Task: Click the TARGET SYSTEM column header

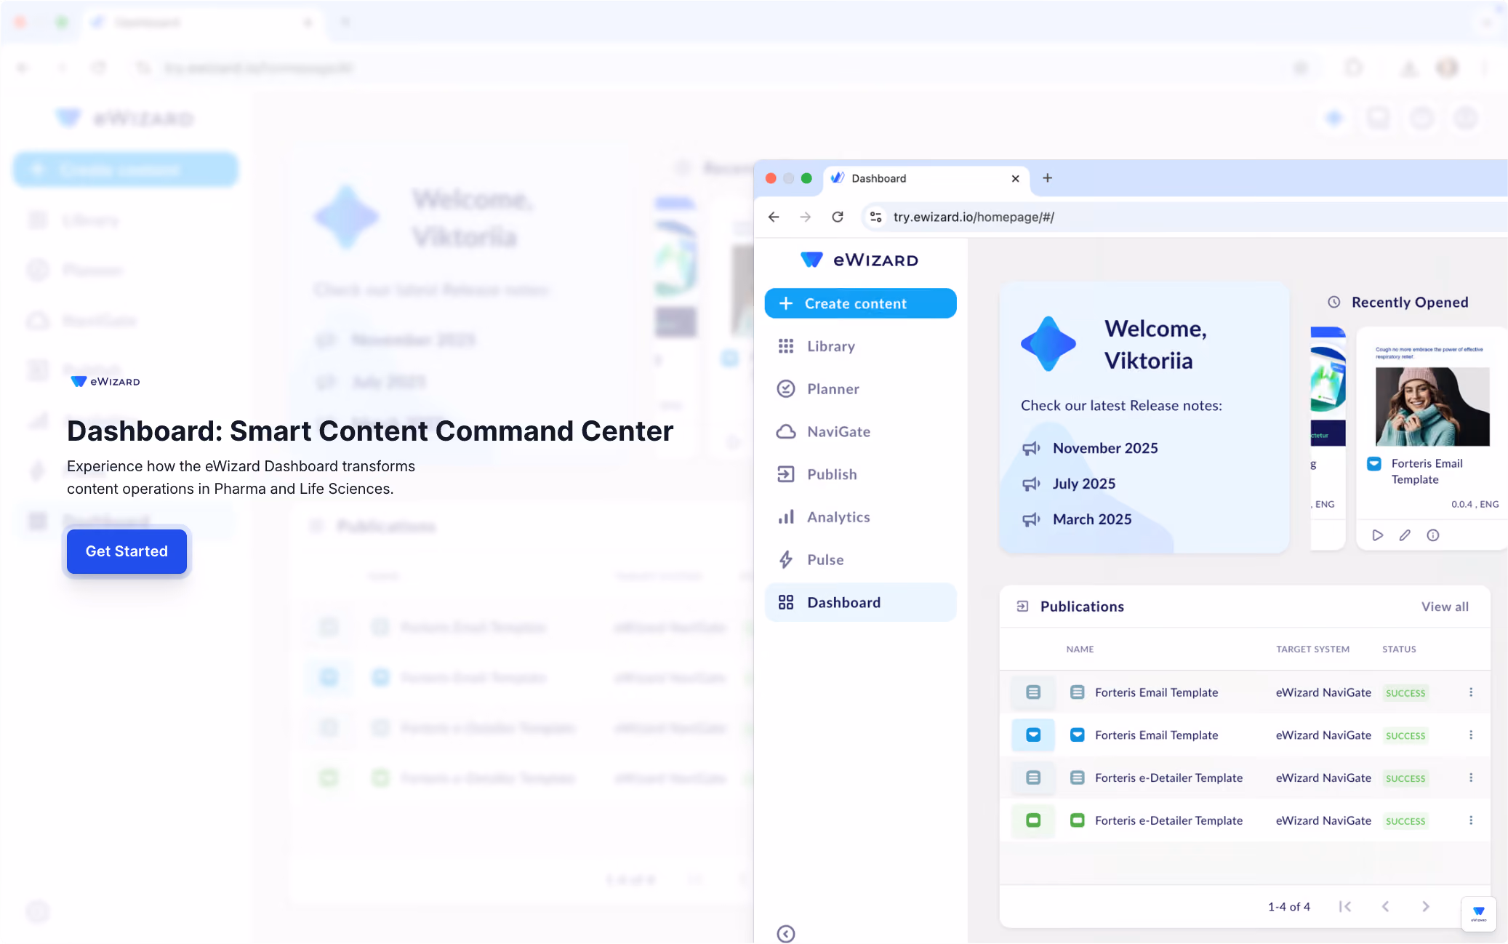Action: click(x=1312, y=649)
